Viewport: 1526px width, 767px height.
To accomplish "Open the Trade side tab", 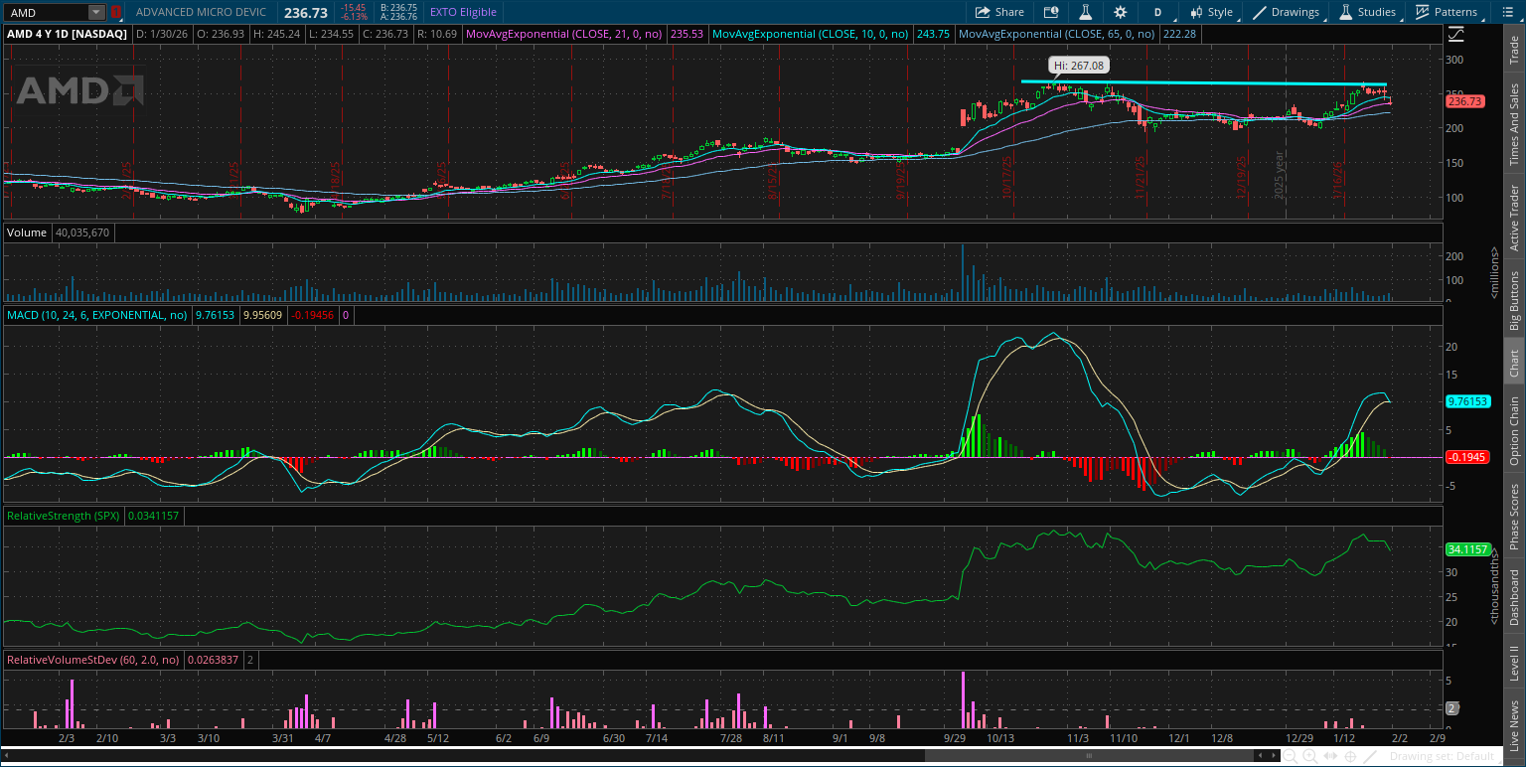I will coord(1513,51).
